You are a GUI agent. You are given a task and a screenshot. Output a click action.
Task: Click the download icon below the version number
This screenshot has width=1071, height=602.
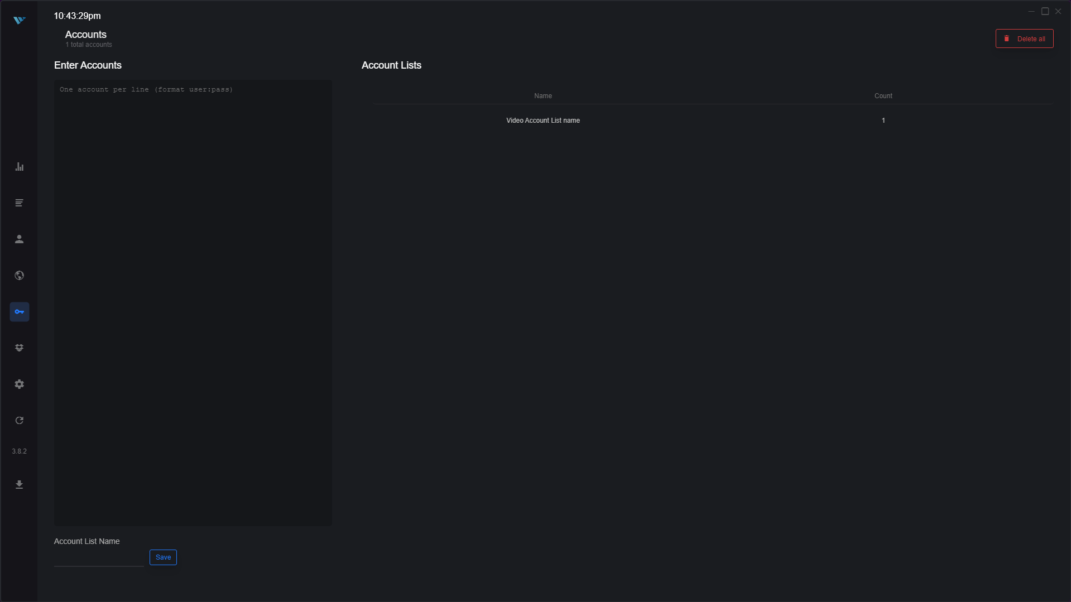tap(20, 485)
